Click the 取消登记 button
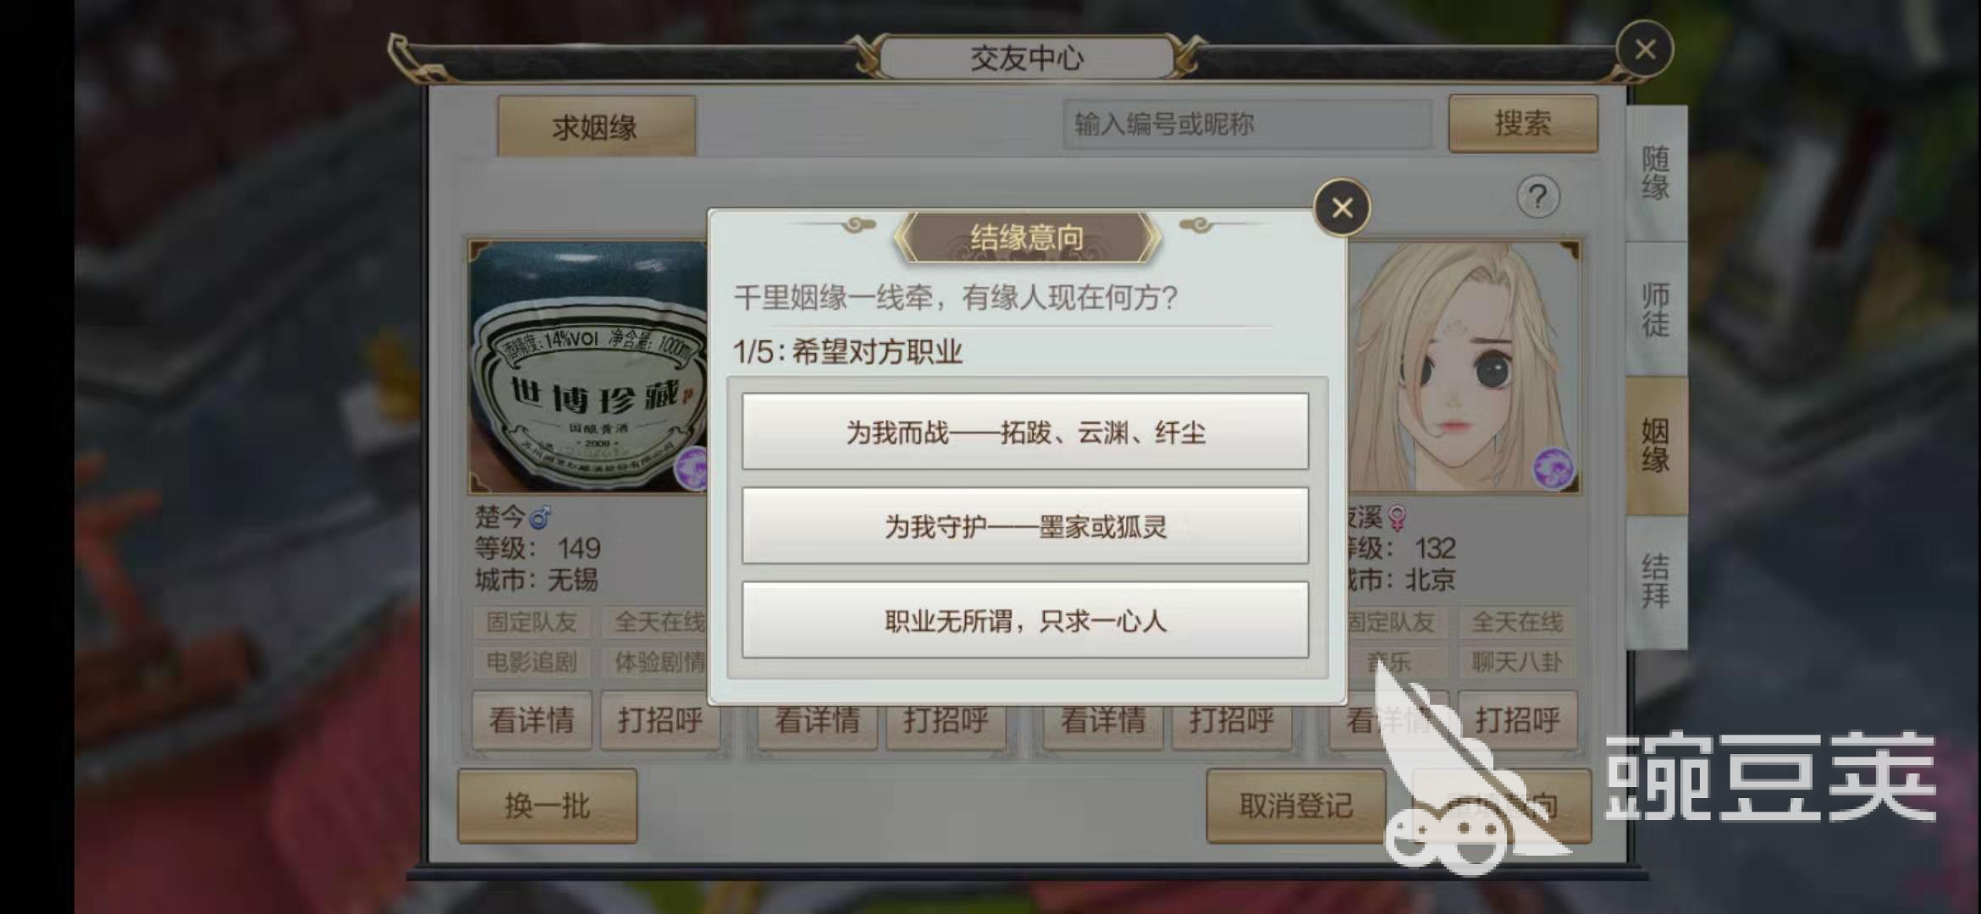 coord(1295,806)
